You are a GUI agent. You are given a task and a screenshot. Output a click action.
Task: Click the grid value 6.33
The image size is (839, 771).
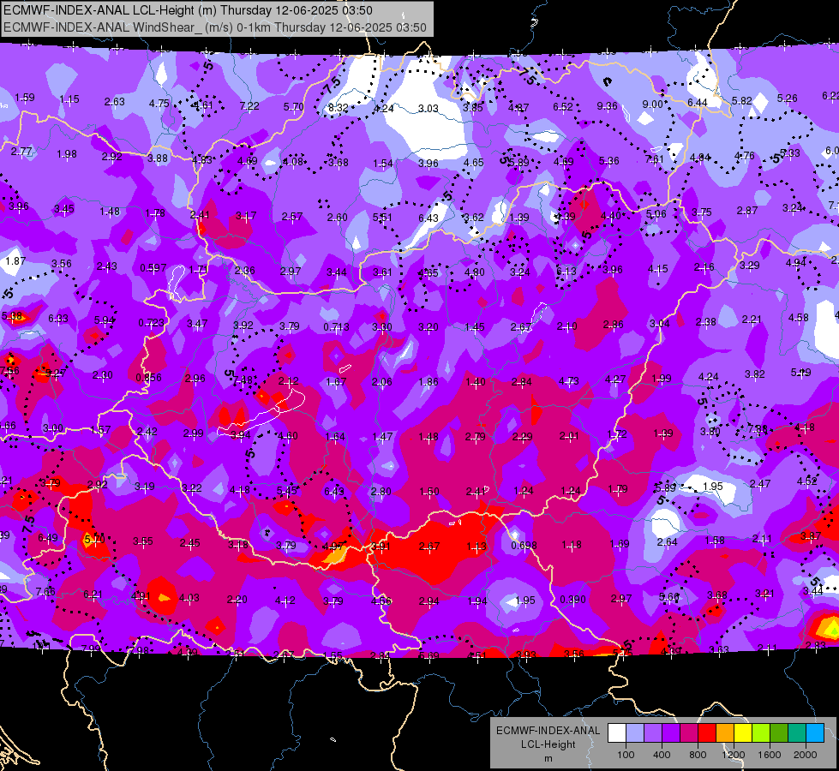tap(58, 319)
